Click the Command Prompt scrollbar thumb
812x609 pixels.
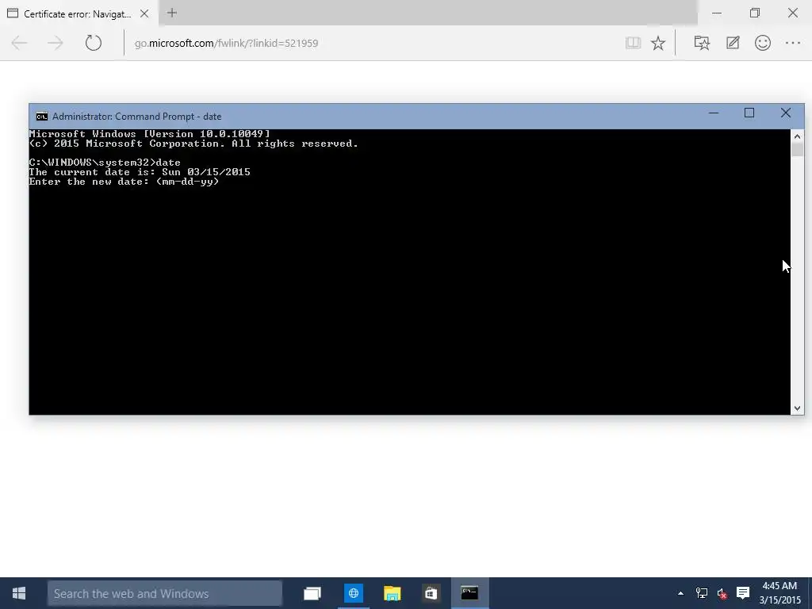point(797,150)
